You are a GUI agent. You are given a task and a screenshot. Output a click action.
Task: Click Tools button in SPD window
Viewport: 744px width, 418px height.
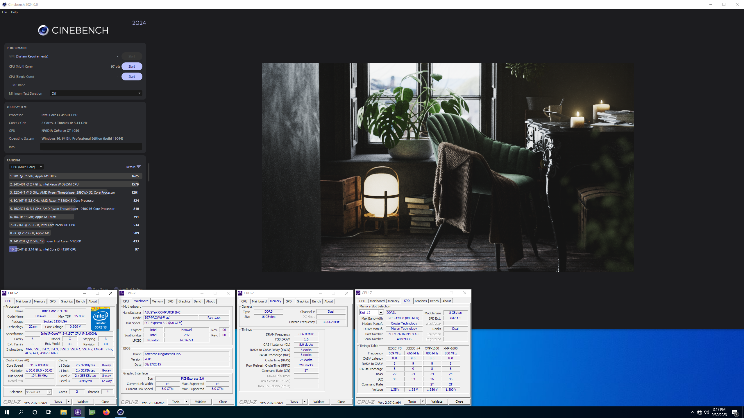(412, 401)
